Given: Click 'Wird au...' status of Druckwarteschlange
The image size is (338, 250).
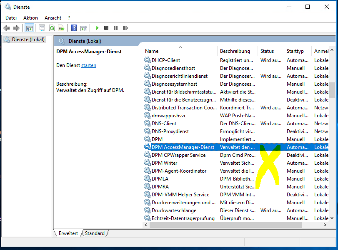Looking at the screenshot, I should point(271,210).
